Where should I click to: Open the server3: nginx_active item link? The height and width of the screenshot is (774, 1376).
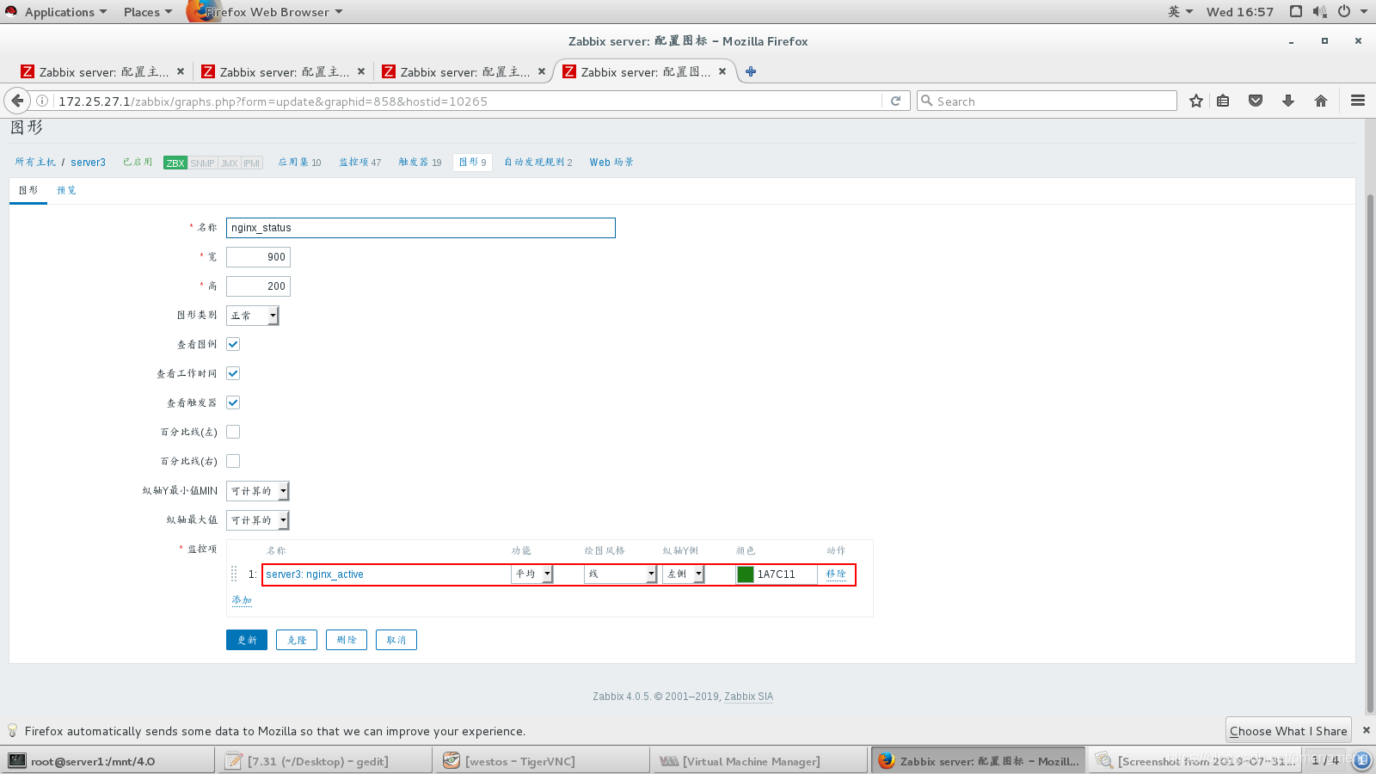tap(315, 574)
